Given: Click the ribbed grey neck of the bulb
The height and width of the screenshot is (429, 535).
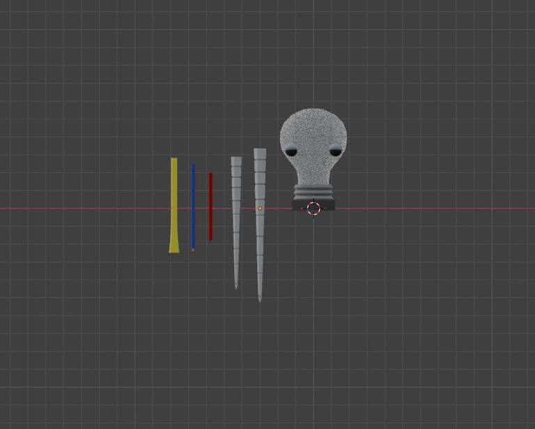Looking at the screenshot, I should pos(313,192).
